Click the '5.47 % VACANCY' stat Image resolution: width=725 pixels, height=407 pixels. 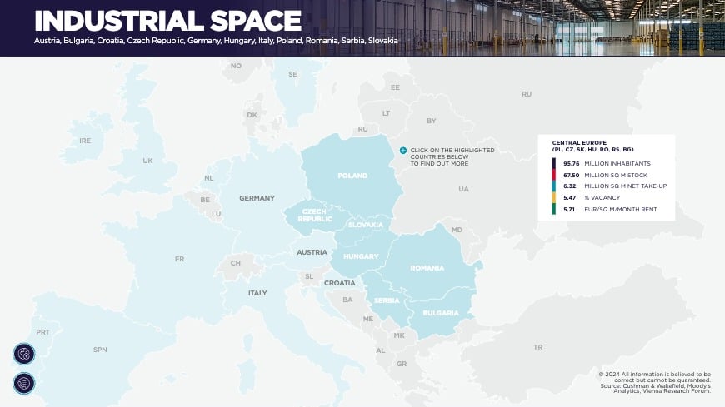(592, 198)
